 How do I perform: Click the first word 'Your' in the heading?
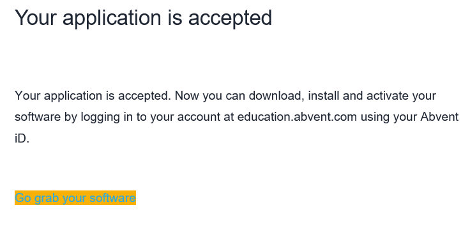[36, 18]
